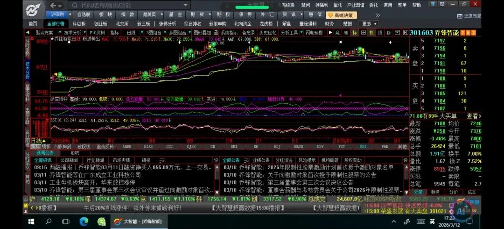Select the 公司新闻 news tab
Viewport: 504px width, 229px height.
pyautogui.click(x=69, y=160)
